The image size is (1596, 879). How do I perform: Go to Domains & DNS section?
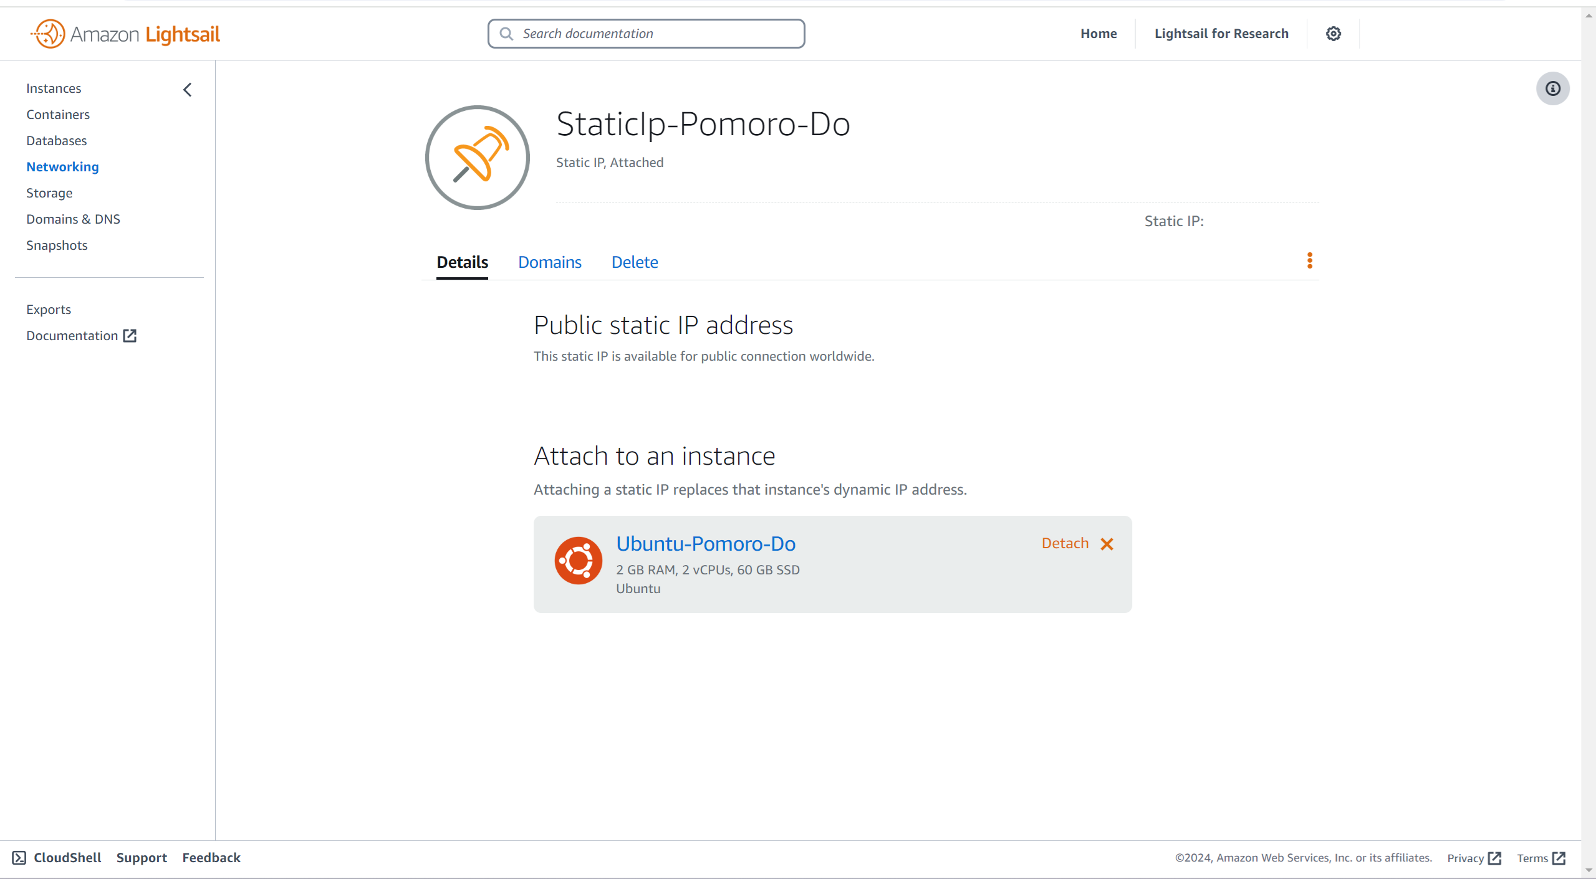(x=73, y=219)
